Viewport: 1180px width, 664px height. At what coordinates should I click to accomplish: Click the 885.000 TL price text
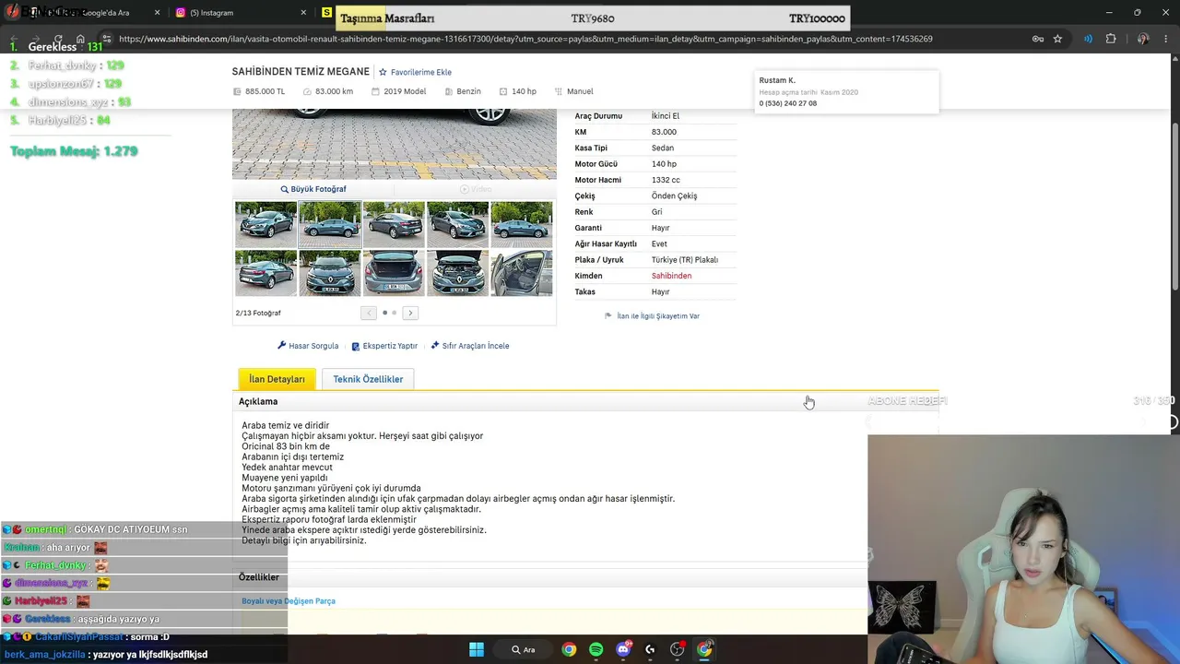tap(265, 91)
